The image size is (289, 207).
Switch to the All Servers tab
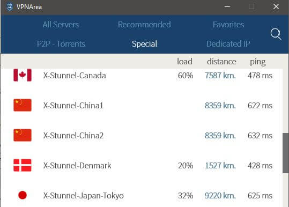pyautogui.click(x=61, y=25)
